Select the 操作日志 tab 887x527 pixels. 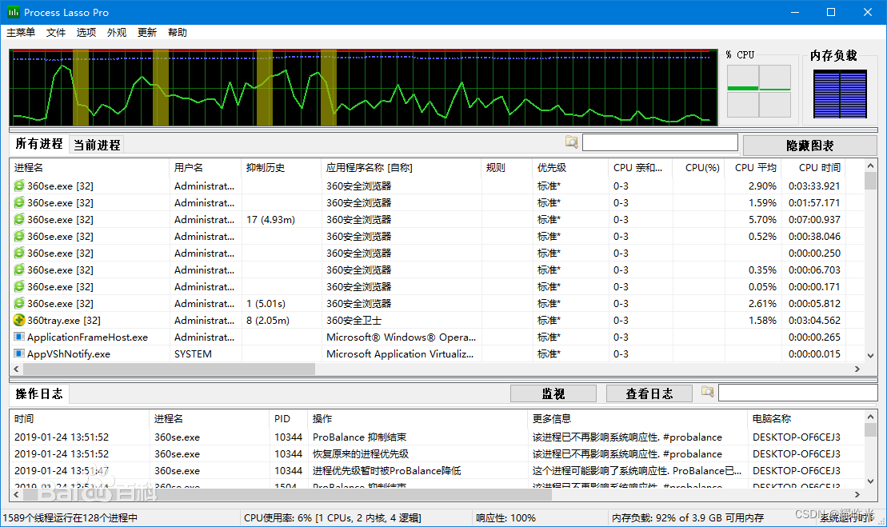point(39,393)
